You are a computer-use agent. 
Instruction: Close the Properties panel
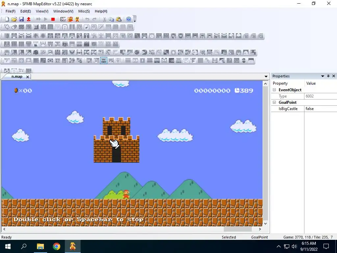tap(334, 76)
